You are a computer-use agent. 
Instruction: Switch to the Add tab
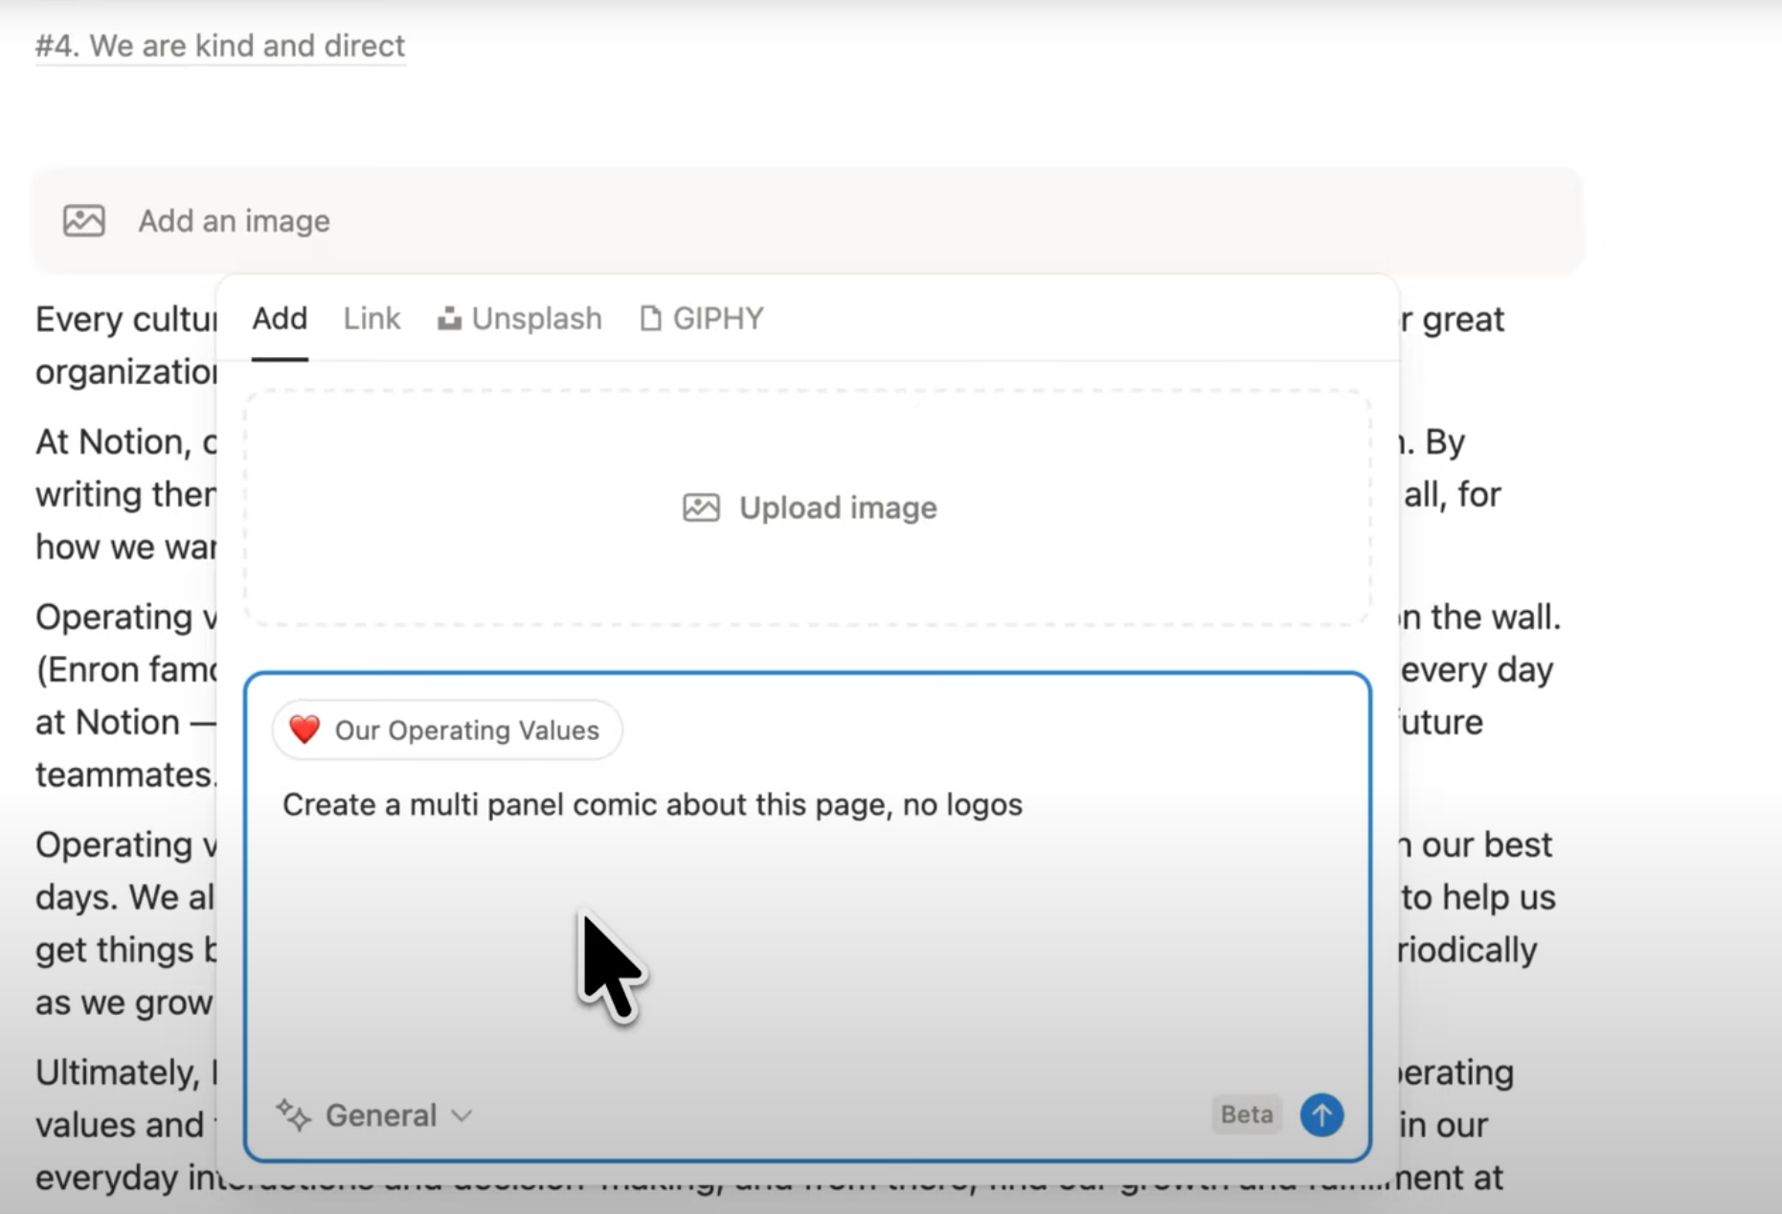[279, 318]
